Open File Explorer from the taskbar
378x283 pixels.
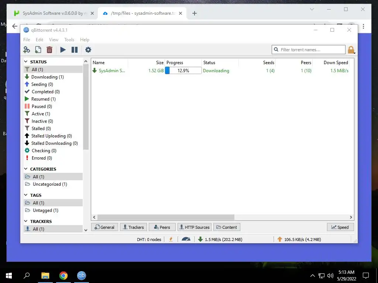[45, 276]
